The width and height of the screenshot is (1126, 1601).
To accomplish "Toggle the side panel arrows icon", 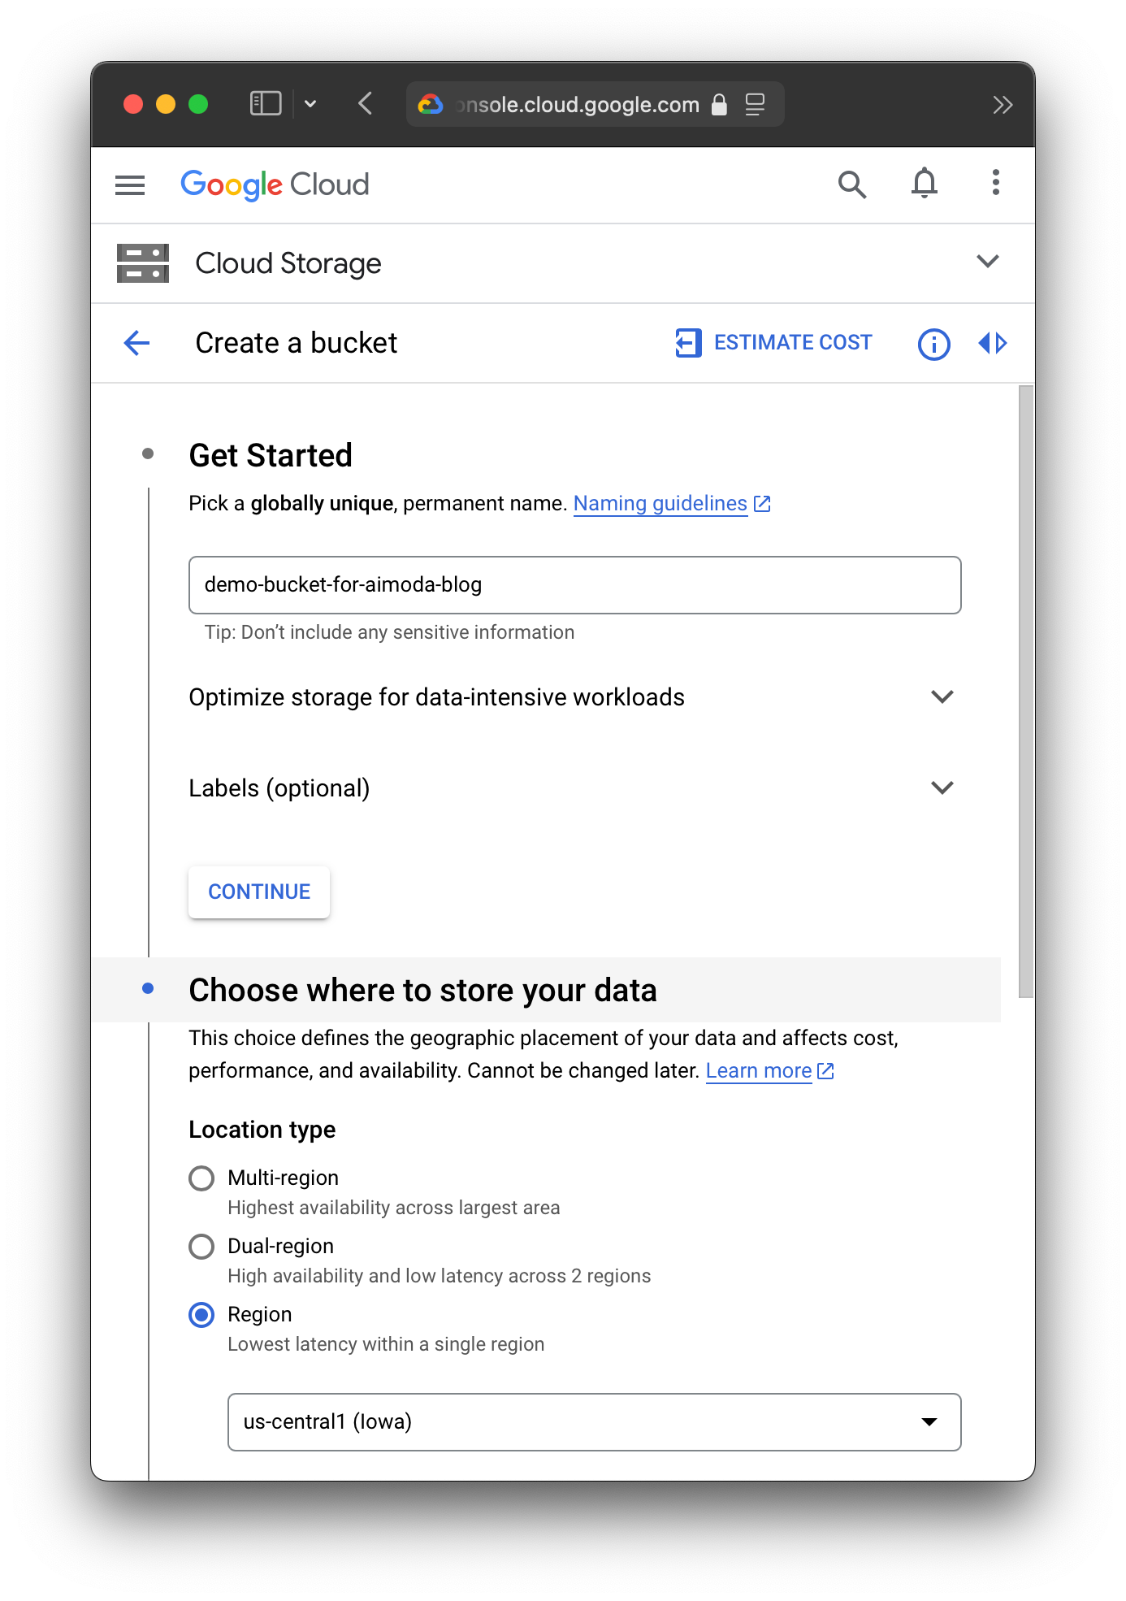I will (x=992, y=343).
